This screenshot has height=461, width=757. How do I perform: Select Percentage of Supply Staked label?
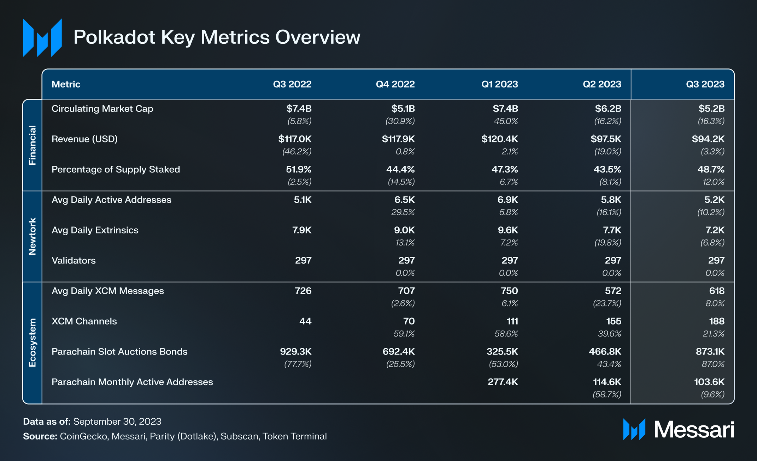point(116,169)
